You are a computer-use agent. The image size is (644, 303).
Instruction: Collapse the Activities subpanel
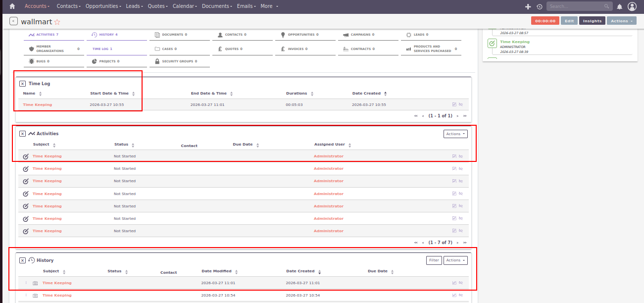click(x=22, y=134)
